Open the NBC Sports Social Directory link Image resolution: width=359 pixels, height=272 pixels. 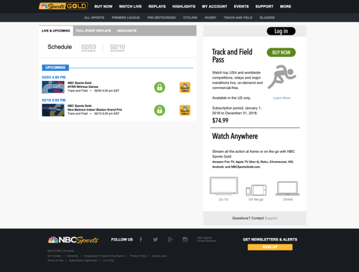coord(207,239)
